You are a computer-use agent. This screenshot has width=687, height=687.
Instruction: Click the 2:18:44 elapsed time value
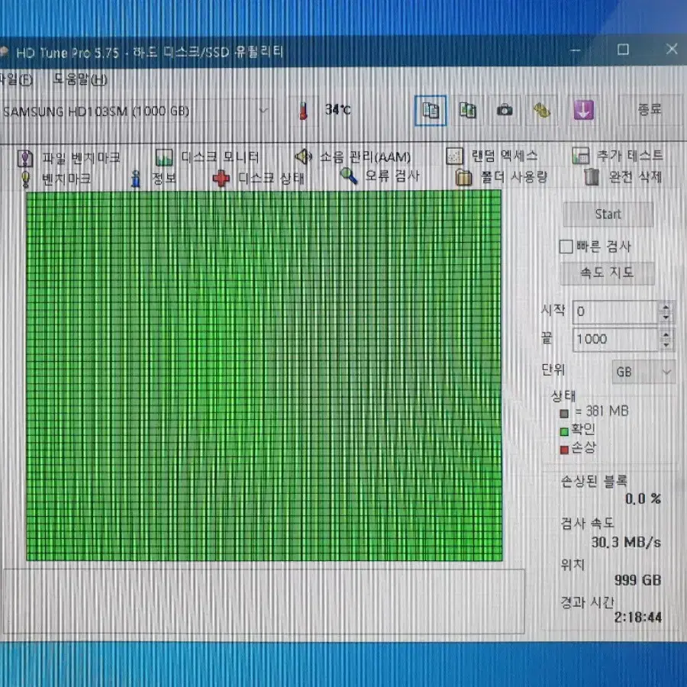[x=637, y=618]
